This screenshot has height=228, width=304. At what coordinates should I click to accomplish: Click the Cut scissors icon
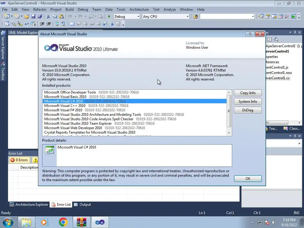[48, 17]
